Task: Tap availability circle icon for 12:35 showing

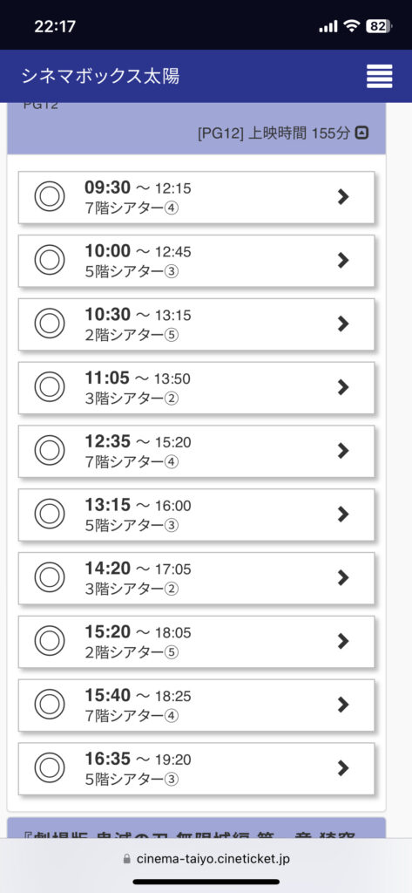Action: coord(50,451)
